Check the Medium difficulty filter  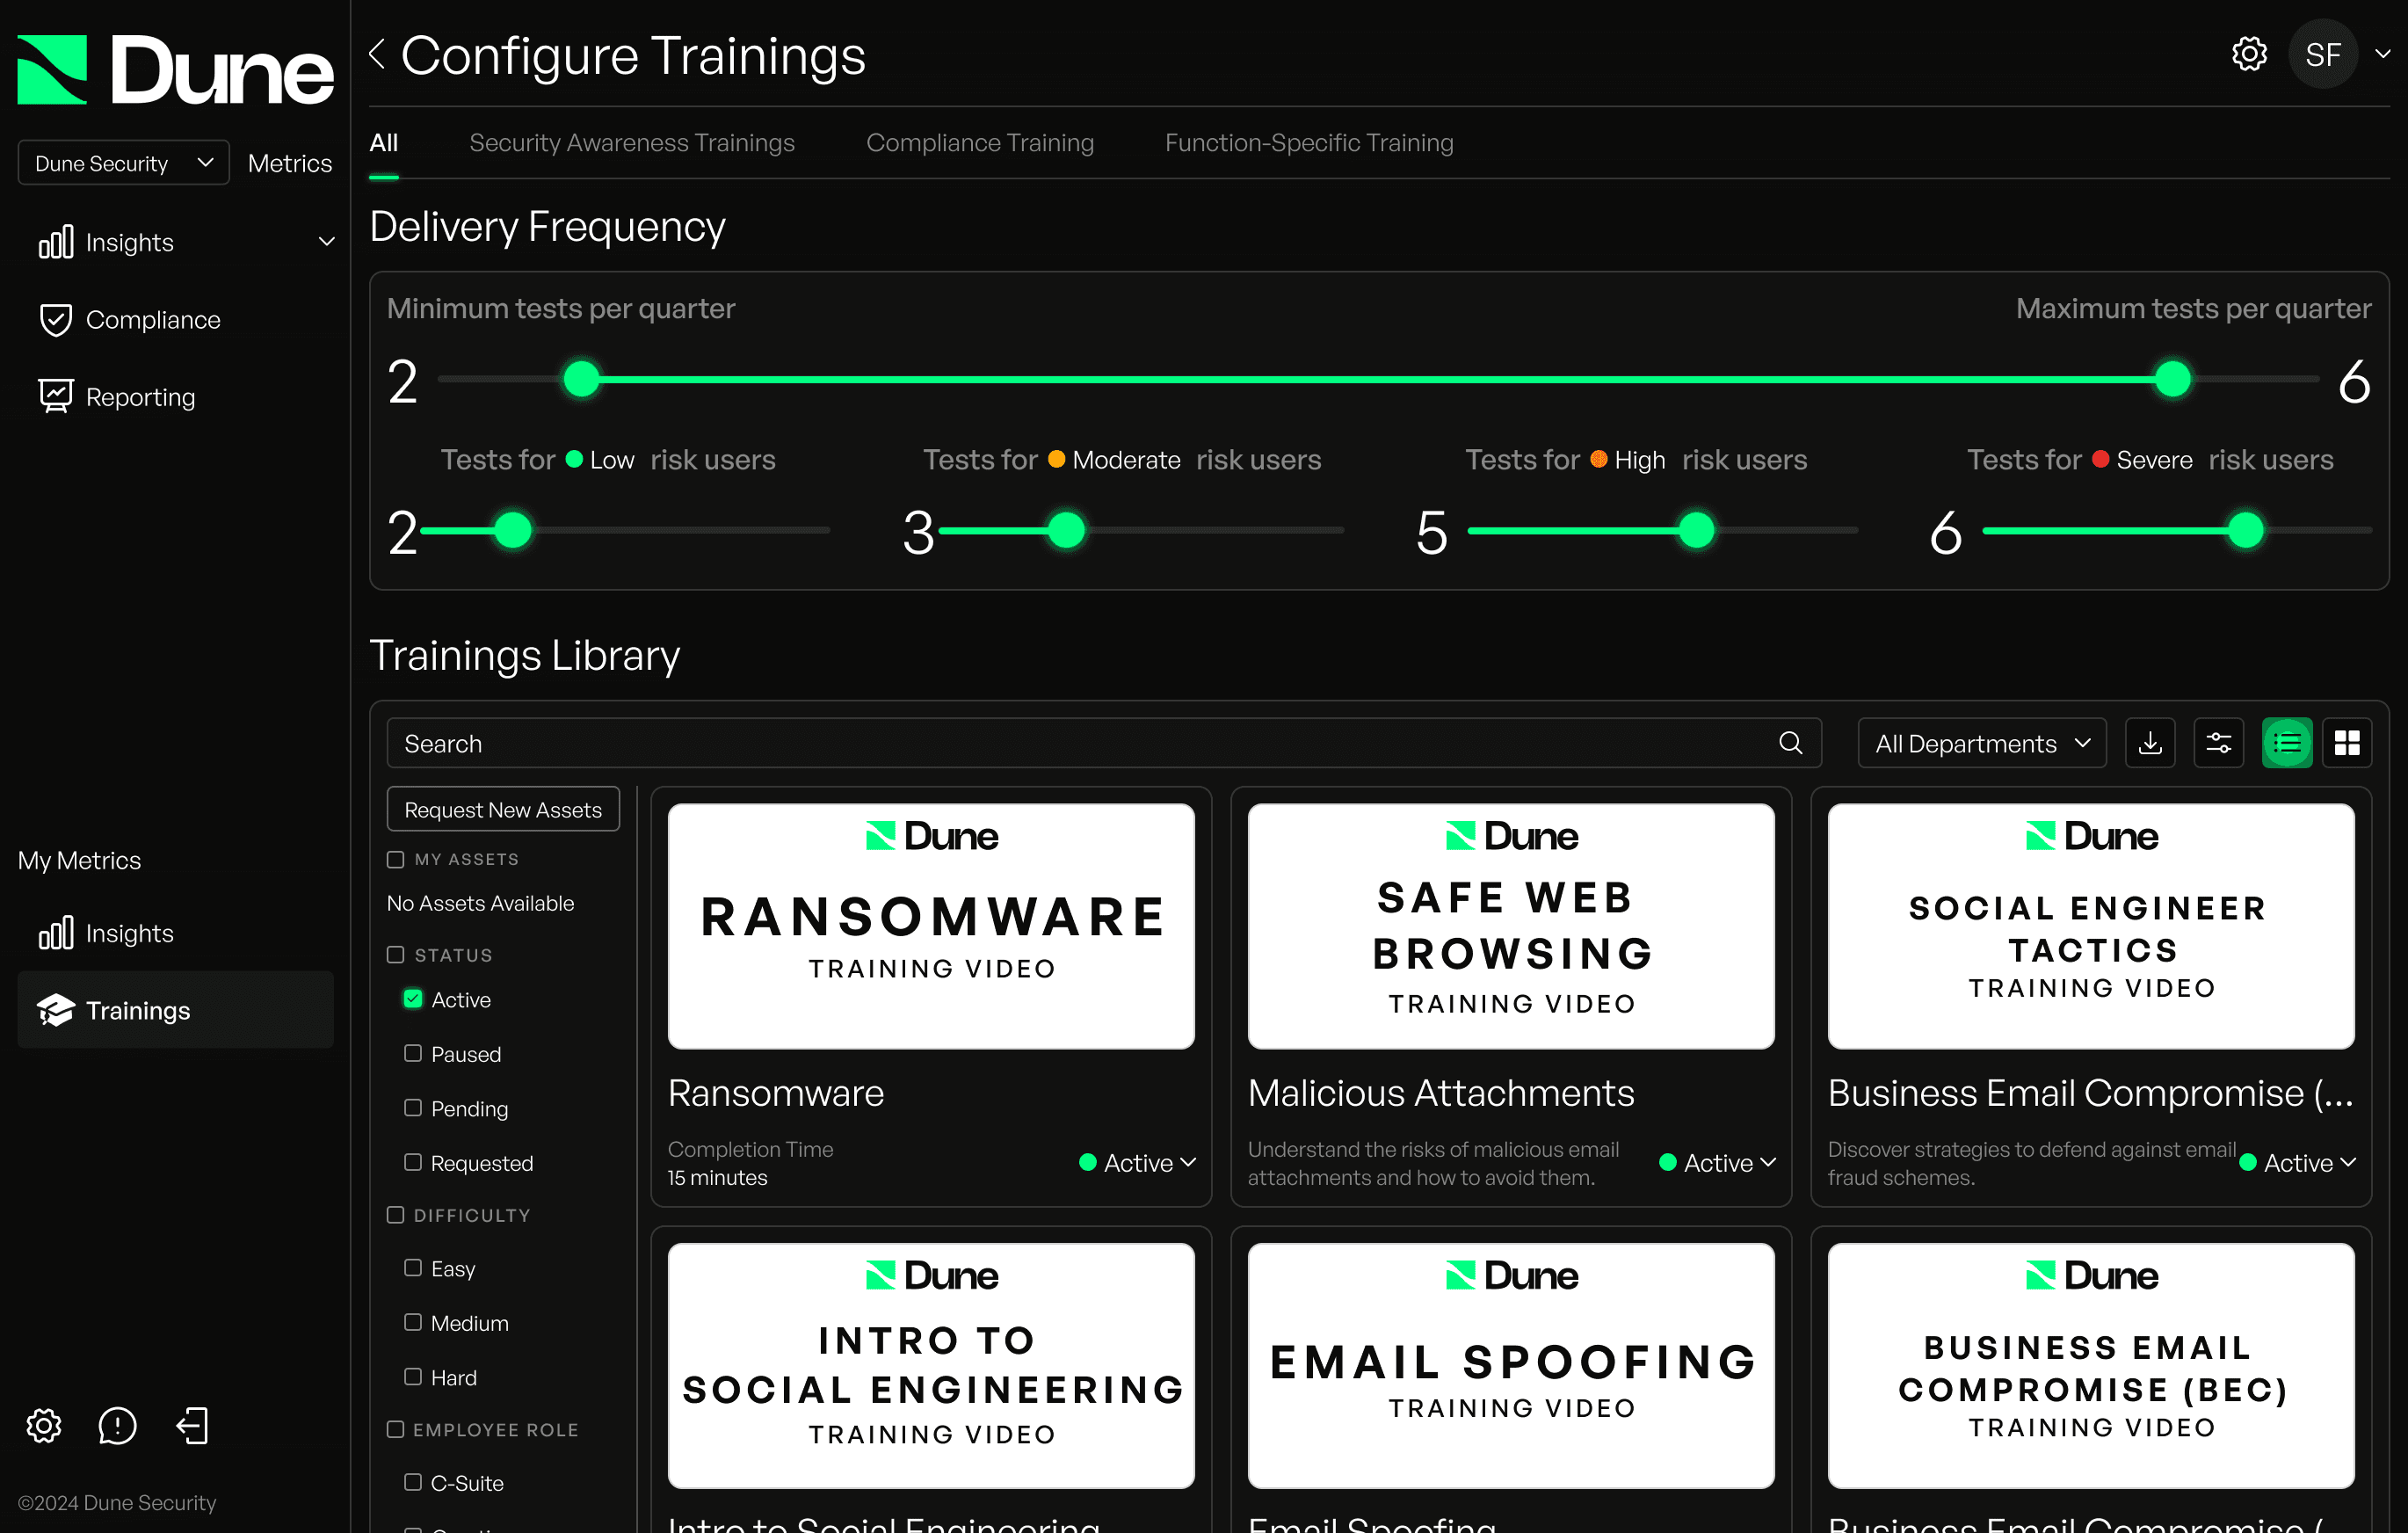click(x=413, y=1322)
